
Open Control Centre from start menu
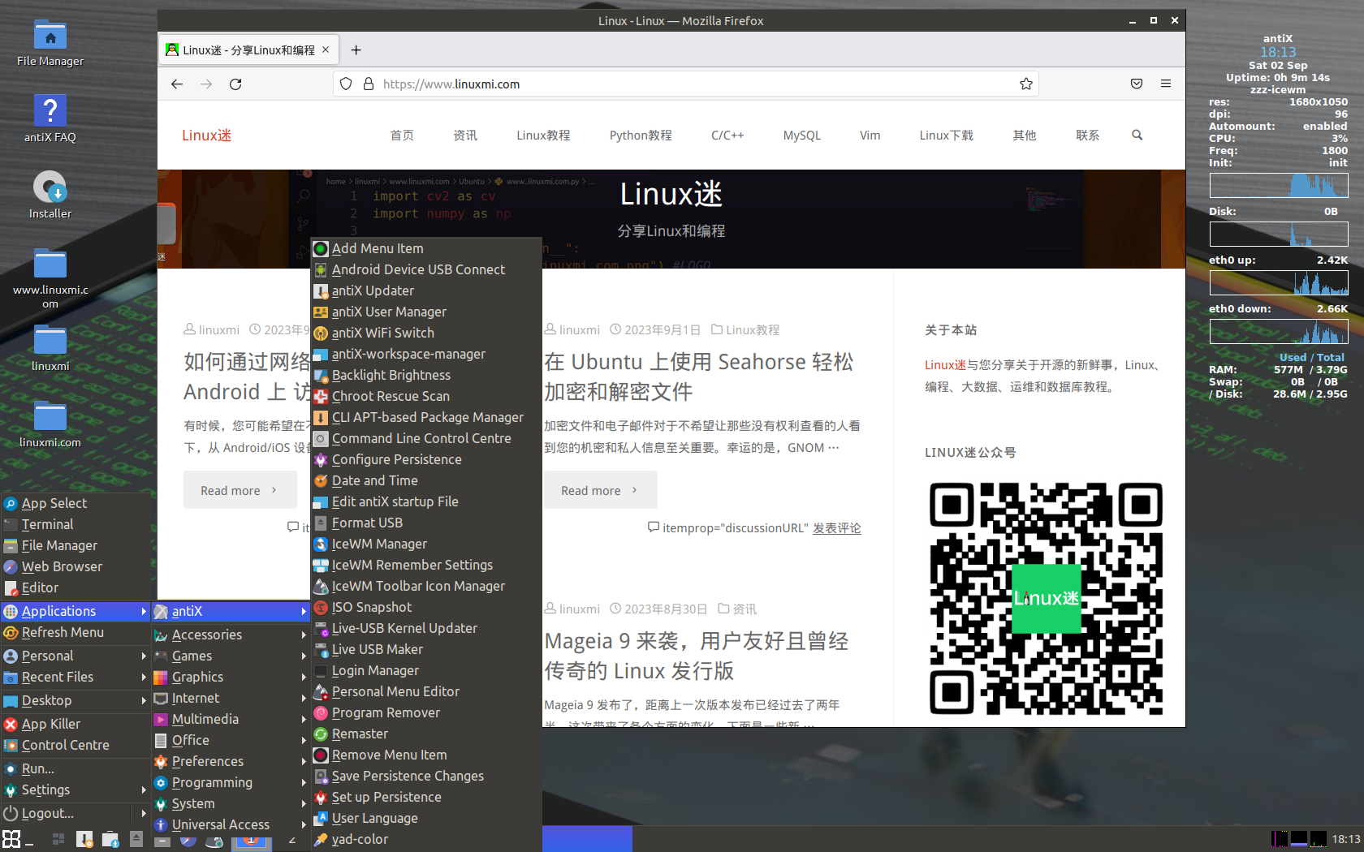click(76, 745)
